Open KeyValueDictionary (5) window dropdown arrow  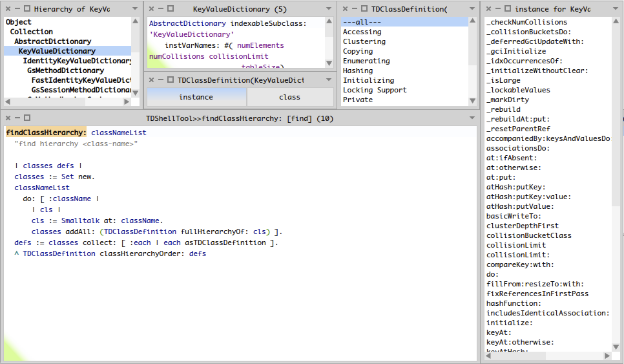click(x=328, y=9)
